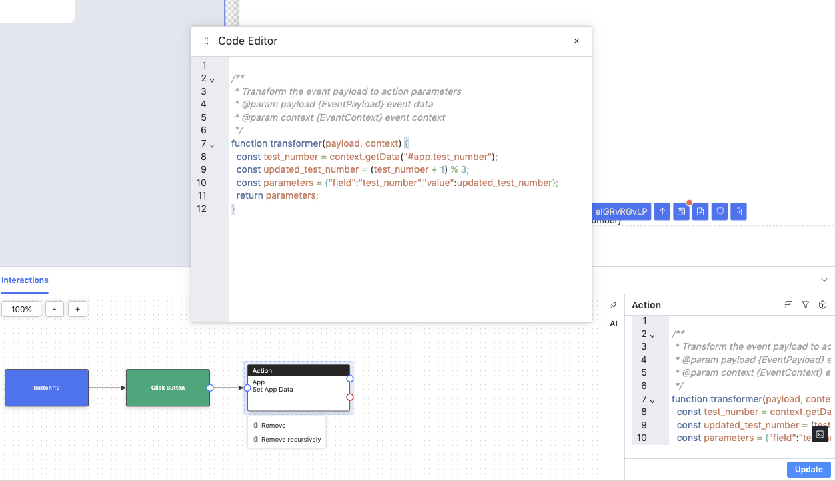This screenshot has width=835, height=481.
Task: Choose Remove from node context menu
Action: pos(273,426)
